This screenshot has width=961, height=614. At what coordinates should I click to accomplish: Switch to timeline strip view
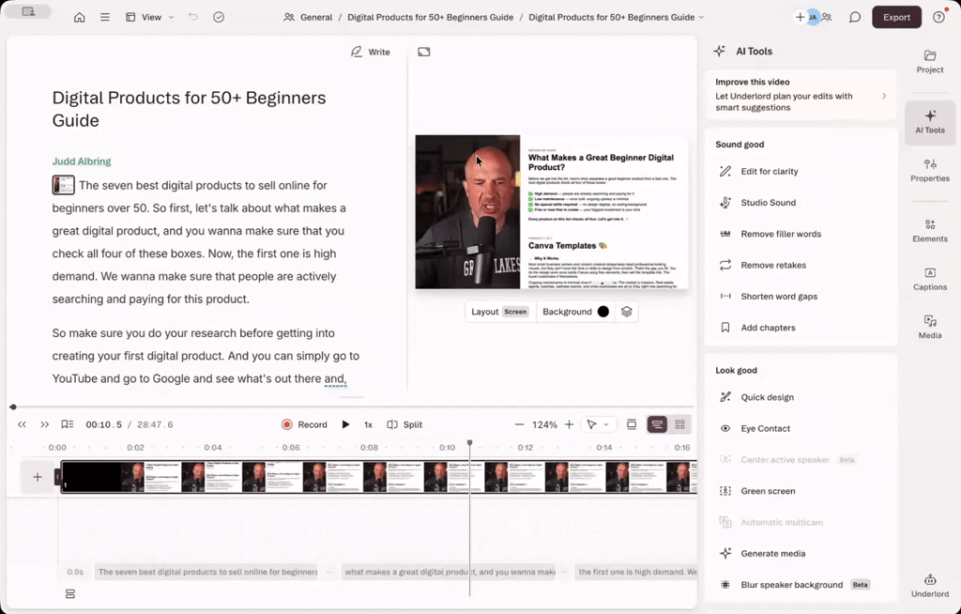(x=657, y=424)
